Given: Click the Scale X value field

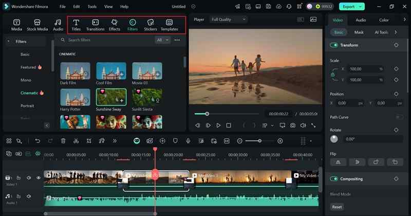Looking at the screenshot, I should (x=366, y=69).
